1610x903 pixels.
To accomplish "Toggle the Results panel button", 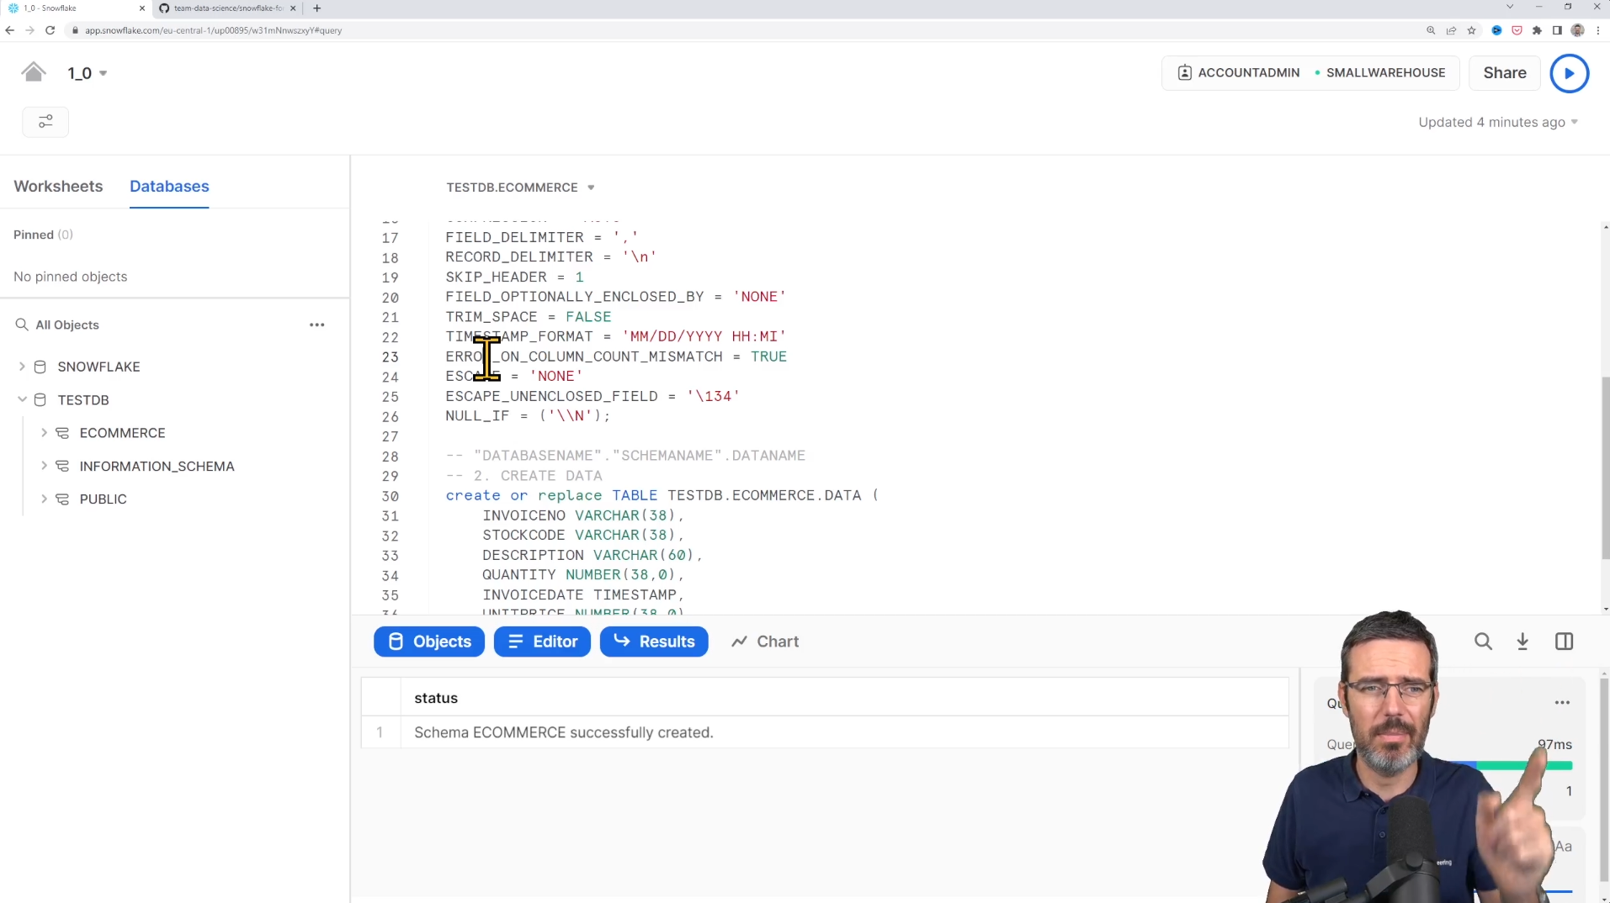I will pyautogui.click(x=654, y=642).
